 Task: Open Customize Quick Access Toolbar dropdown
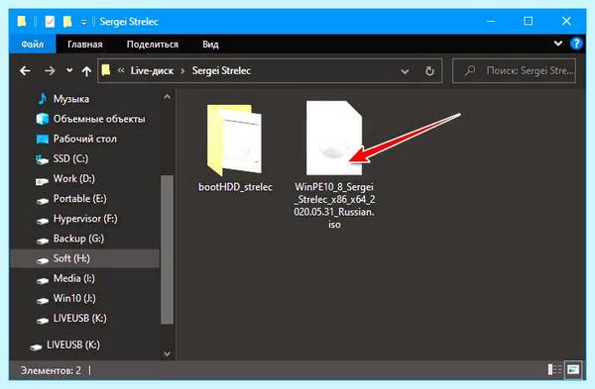click(83, 23)
